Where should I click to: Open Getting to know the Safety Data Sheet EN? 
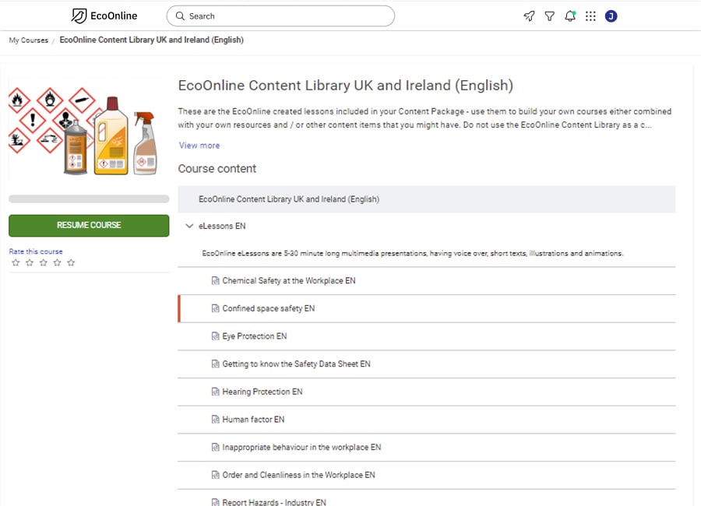point(297,364)
